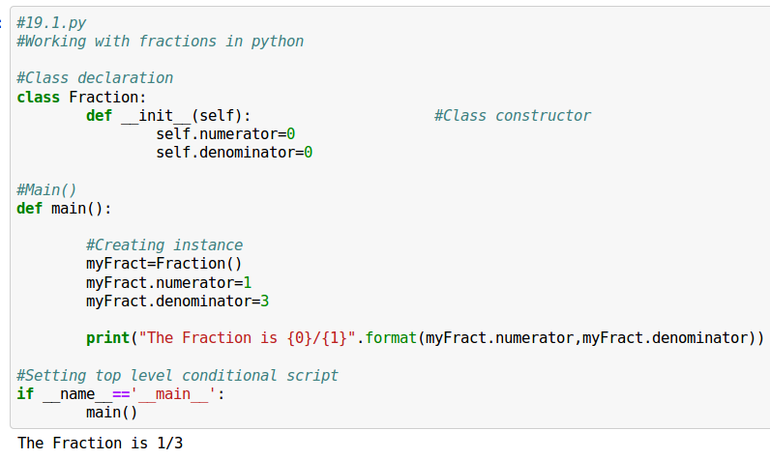This screenshot has width=770, height=459.
Task: Click the 'def main():' line
Action: (x=64, y=208)
